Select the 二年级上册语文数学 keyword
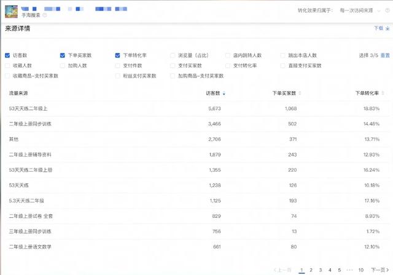The image size is (393, 275). pyautogui.click(x=30, y=247)
